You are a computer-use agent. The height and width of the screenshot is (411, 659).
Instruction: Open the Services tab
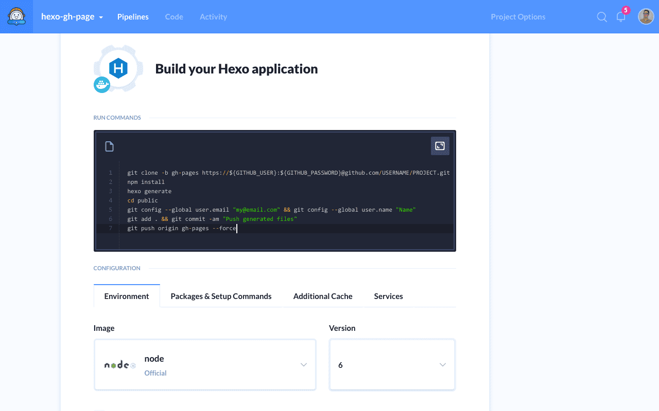click(x=388, y=296)
